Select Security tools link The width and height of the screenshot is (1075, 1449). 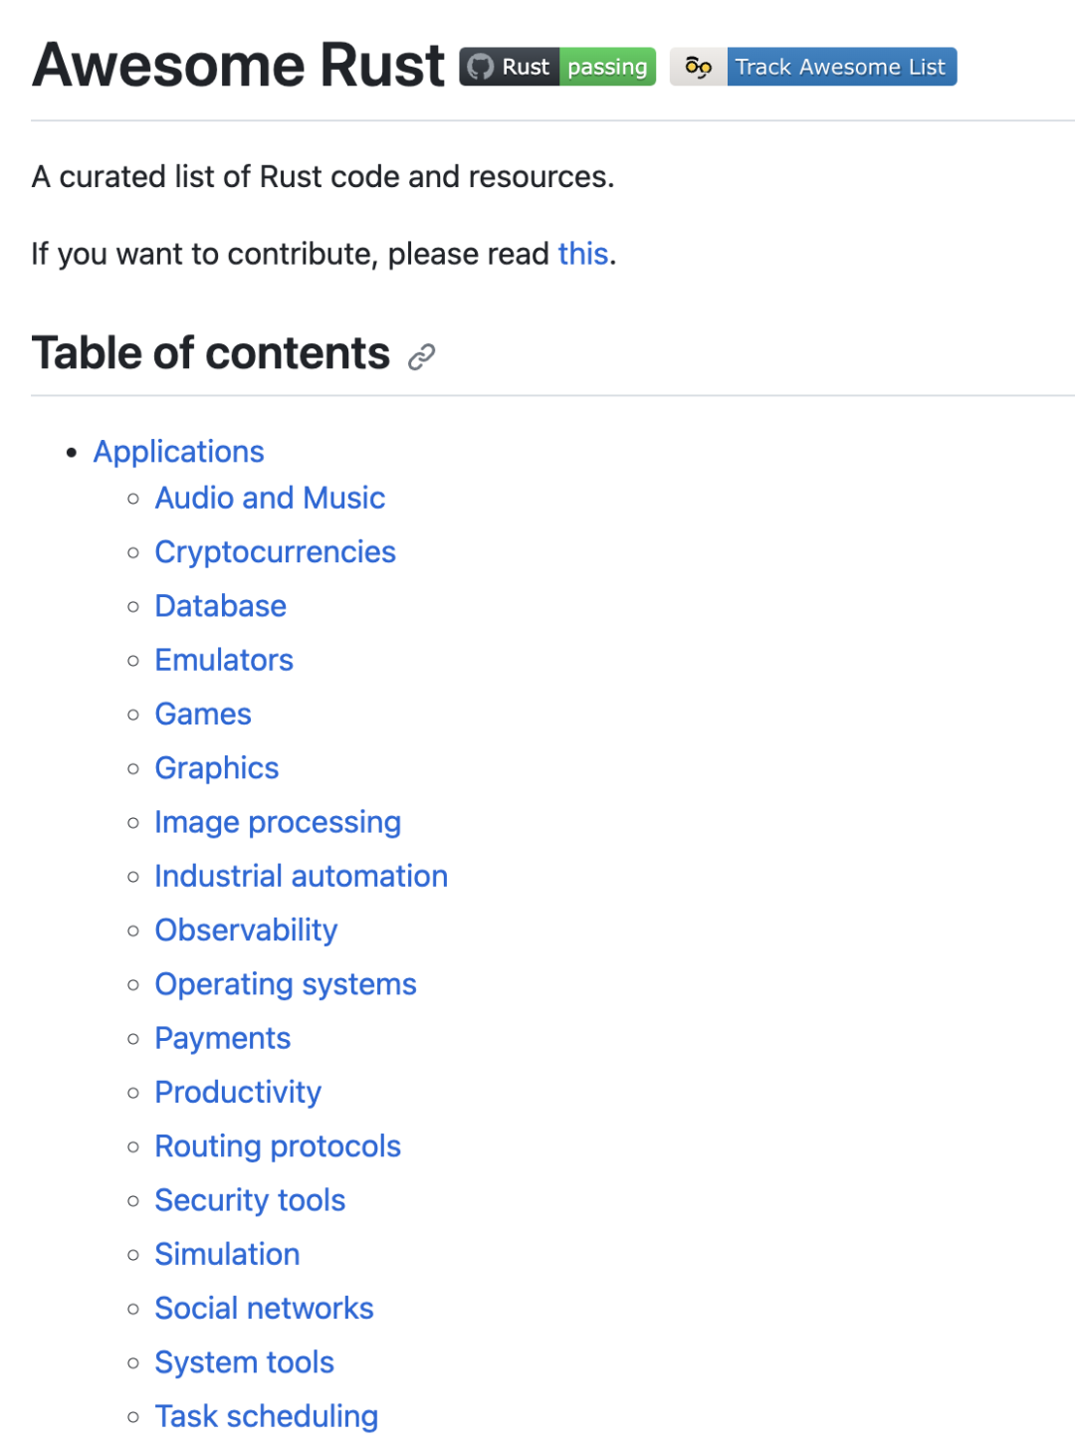(250, 1200)
